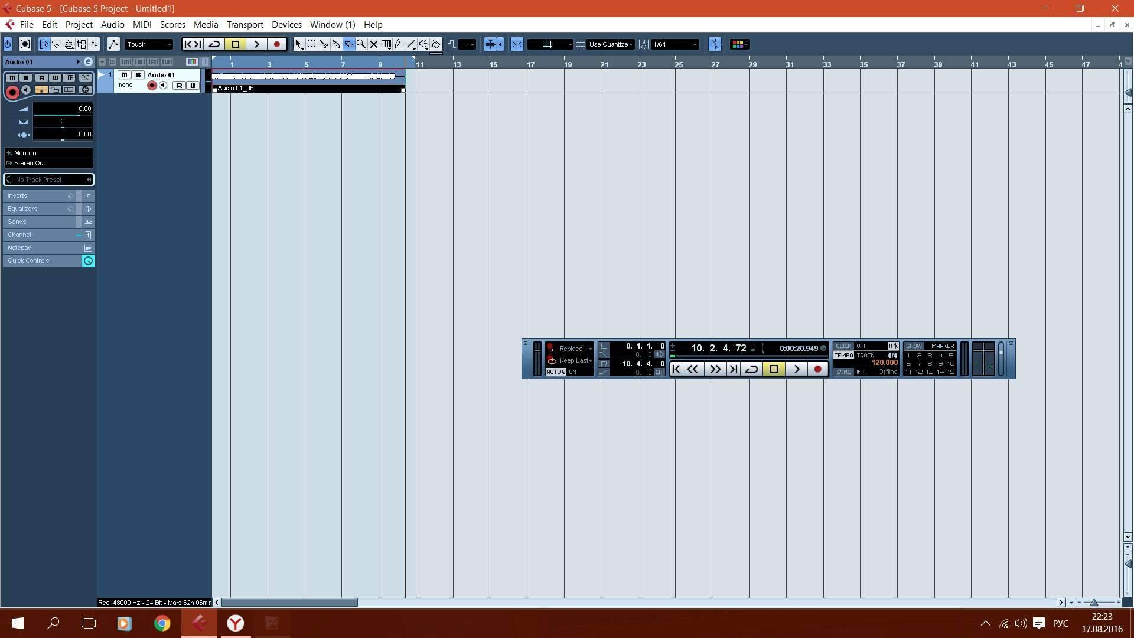Expand the Equalizers inspector section
Screen dimensions: 1134x638
[x=22, y=209]
